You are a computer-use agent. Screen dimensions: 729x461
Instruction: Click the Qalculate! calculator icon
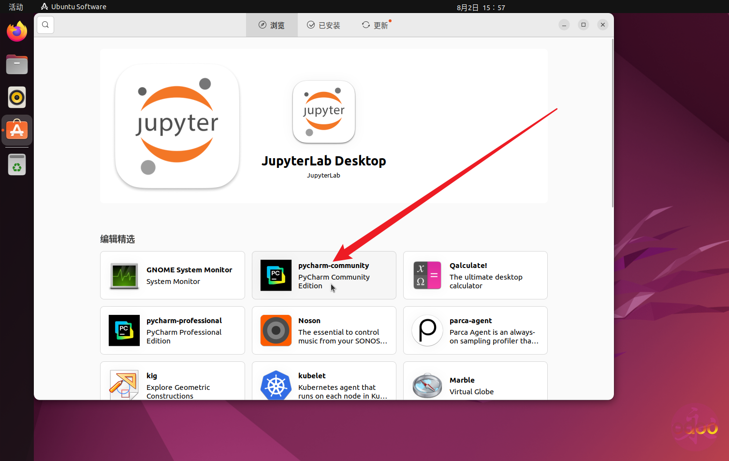pos(427,275)
